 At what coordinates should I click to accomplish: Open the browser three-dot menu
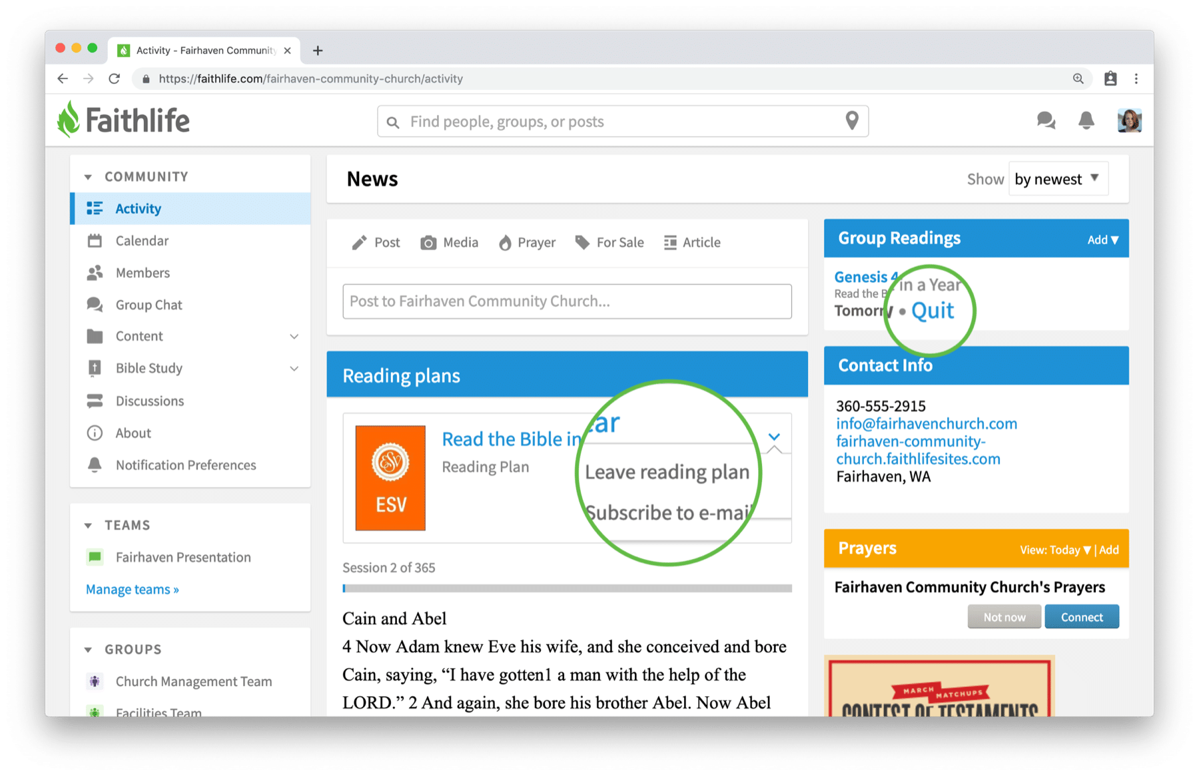pos(1136,79)
